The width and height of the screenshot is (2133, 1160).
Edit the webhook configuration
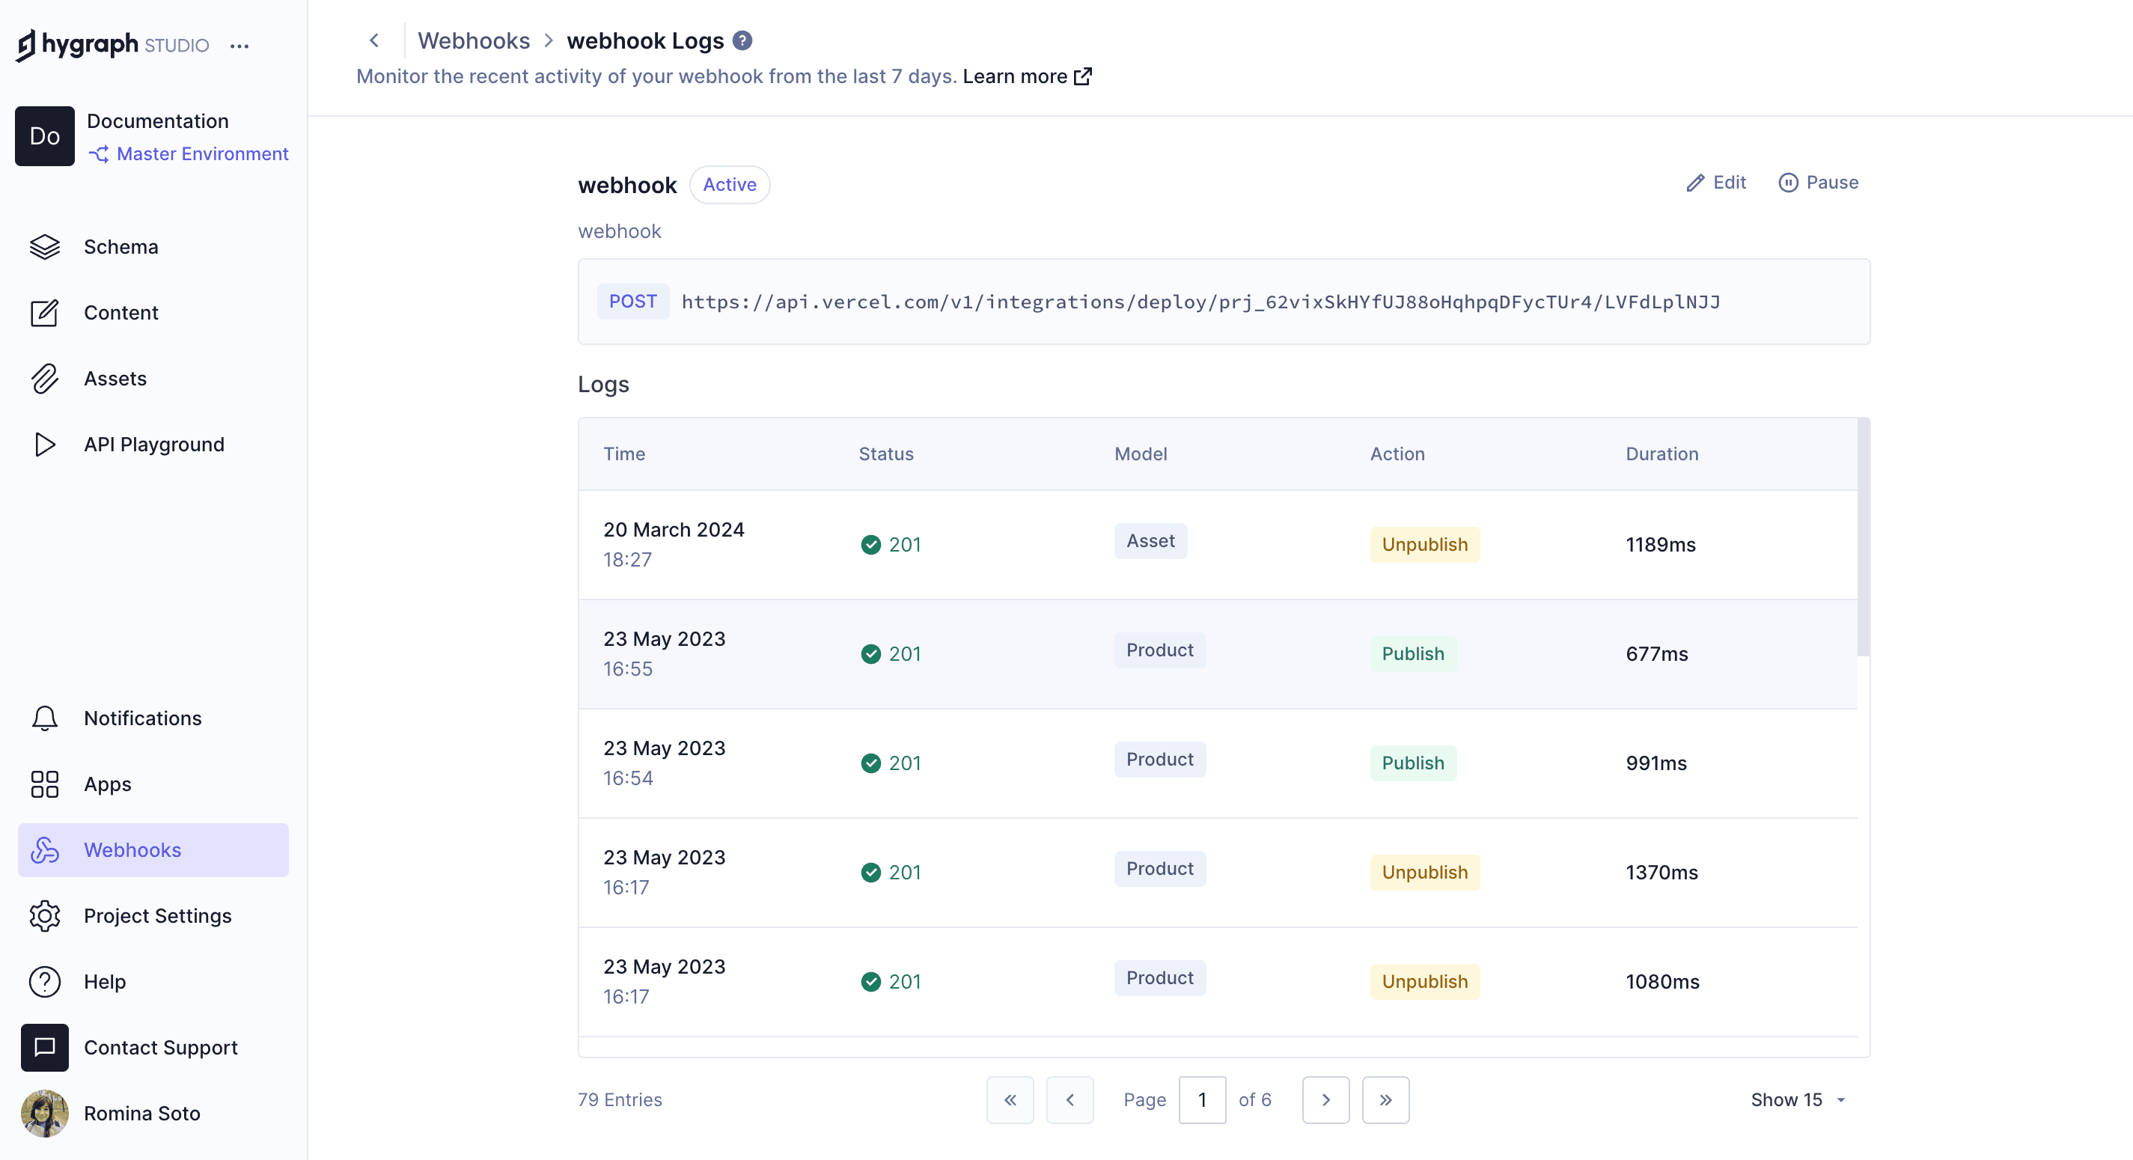coord(1715,182)
